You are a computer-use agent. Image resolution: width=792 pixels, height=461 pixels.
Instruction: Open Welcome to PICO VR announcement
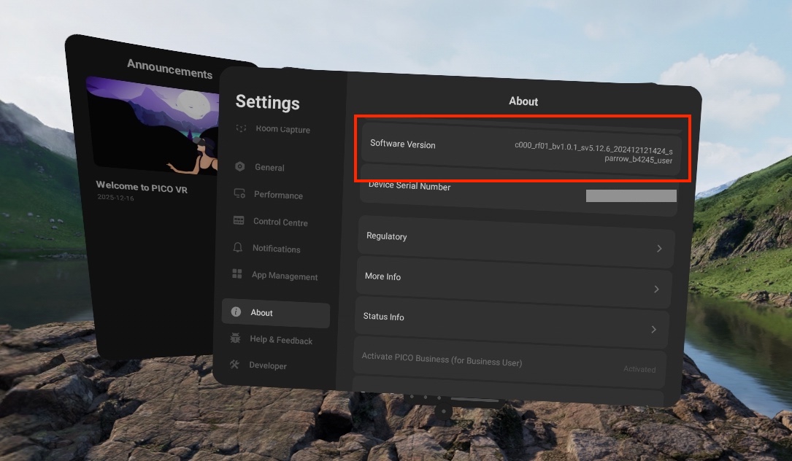tap(142, 187)
